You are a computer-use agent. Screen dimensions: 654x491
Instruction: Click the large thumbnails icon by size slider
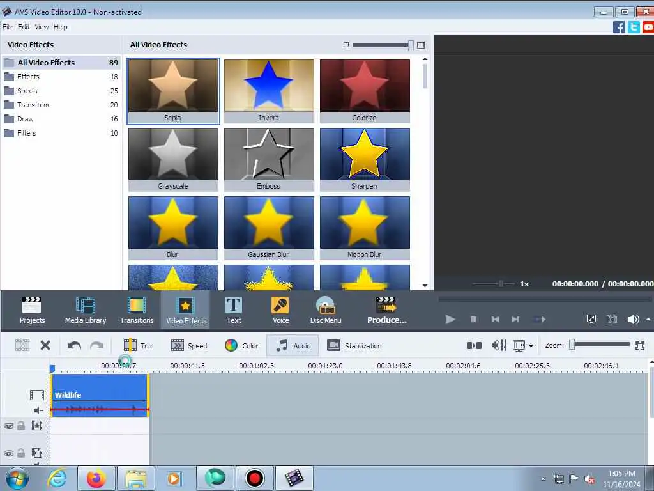421,45
